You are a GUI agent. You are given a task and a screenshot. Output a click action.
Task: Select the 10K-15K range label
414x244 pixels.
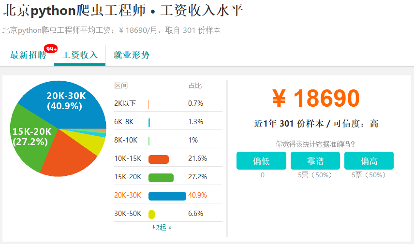coord(128,158)
